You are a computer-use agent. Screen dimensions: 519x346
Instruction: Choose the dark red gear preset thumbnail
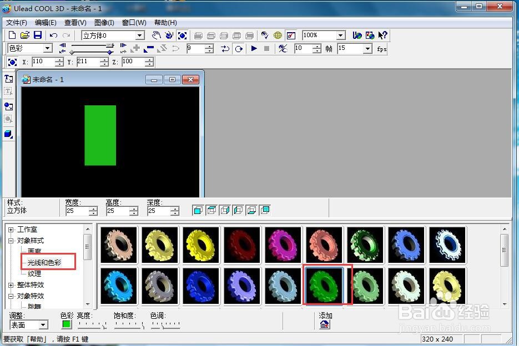(242, 245)
